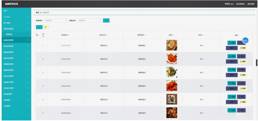Check the checkbox for row 2222222222
The height and width of the screenshot is (121, 258).
click(x=38, y=59)
